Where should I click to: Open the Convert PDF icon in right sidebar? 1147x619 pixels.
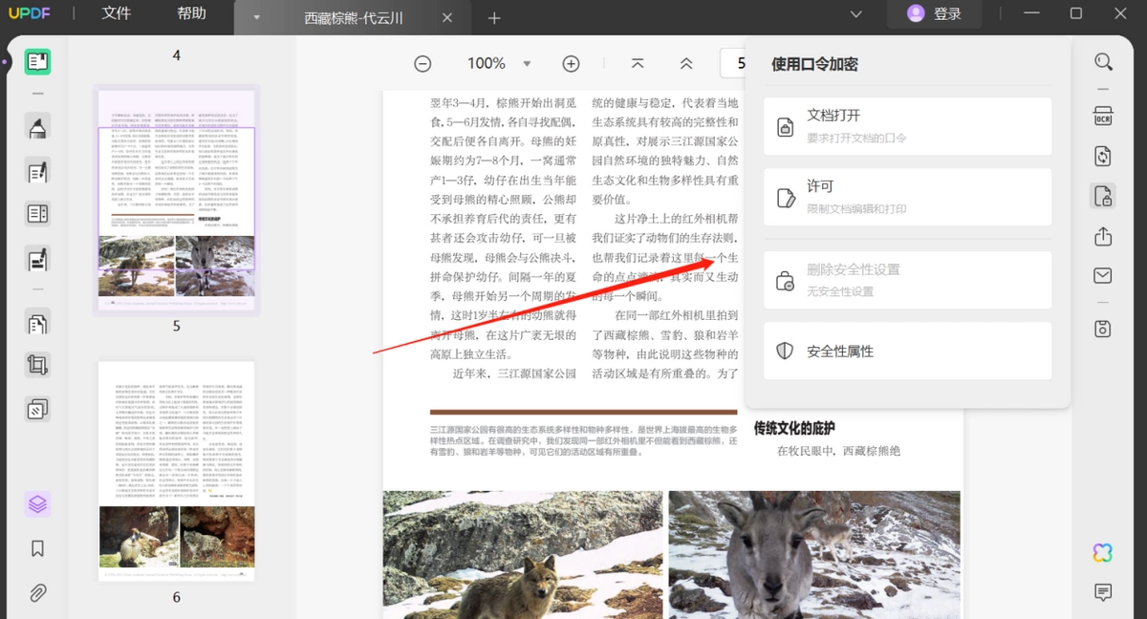tap(1103, 156)
